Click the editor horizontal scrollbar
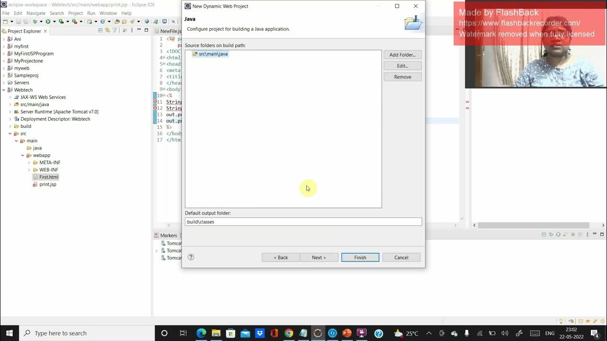607x341 pixels. [x=533, y=225]
